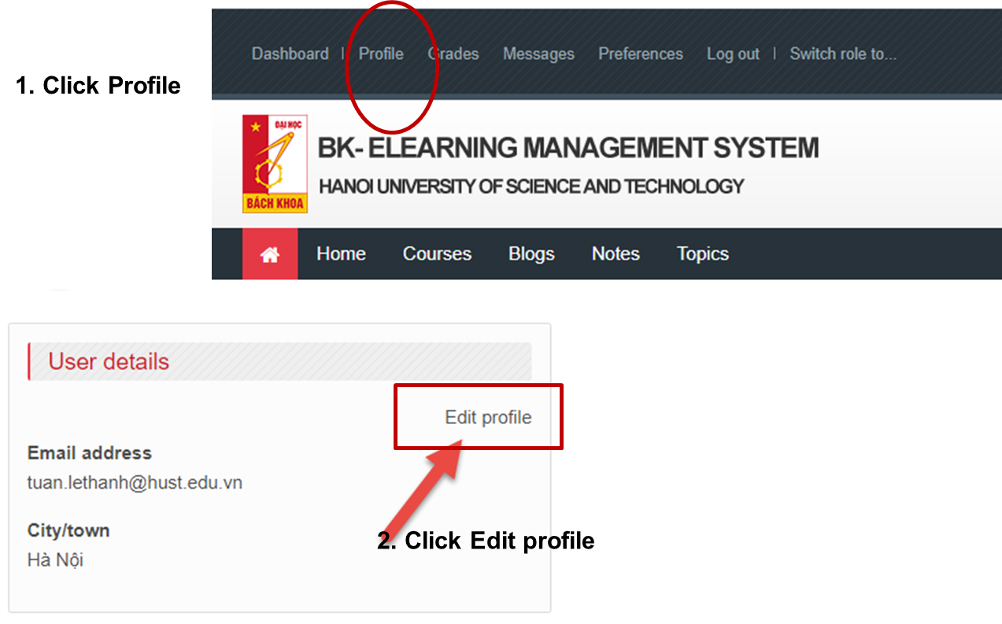Open the Dashboard link
The width and height of the screenshot is (1002, 624).
[x=290, y=54]
